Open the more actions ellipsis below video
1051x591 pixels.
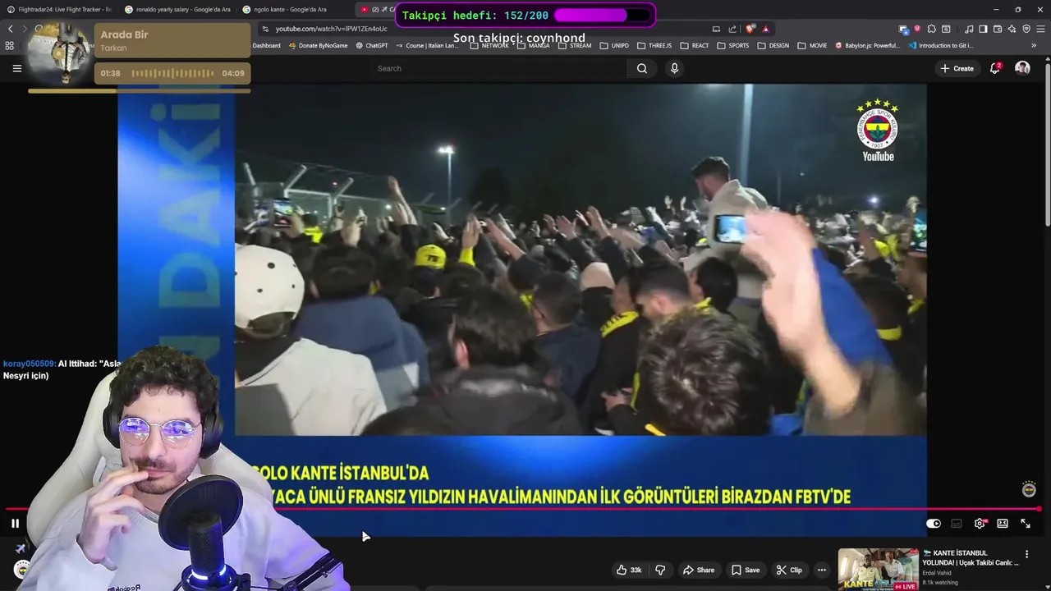(x=822, y=570)
